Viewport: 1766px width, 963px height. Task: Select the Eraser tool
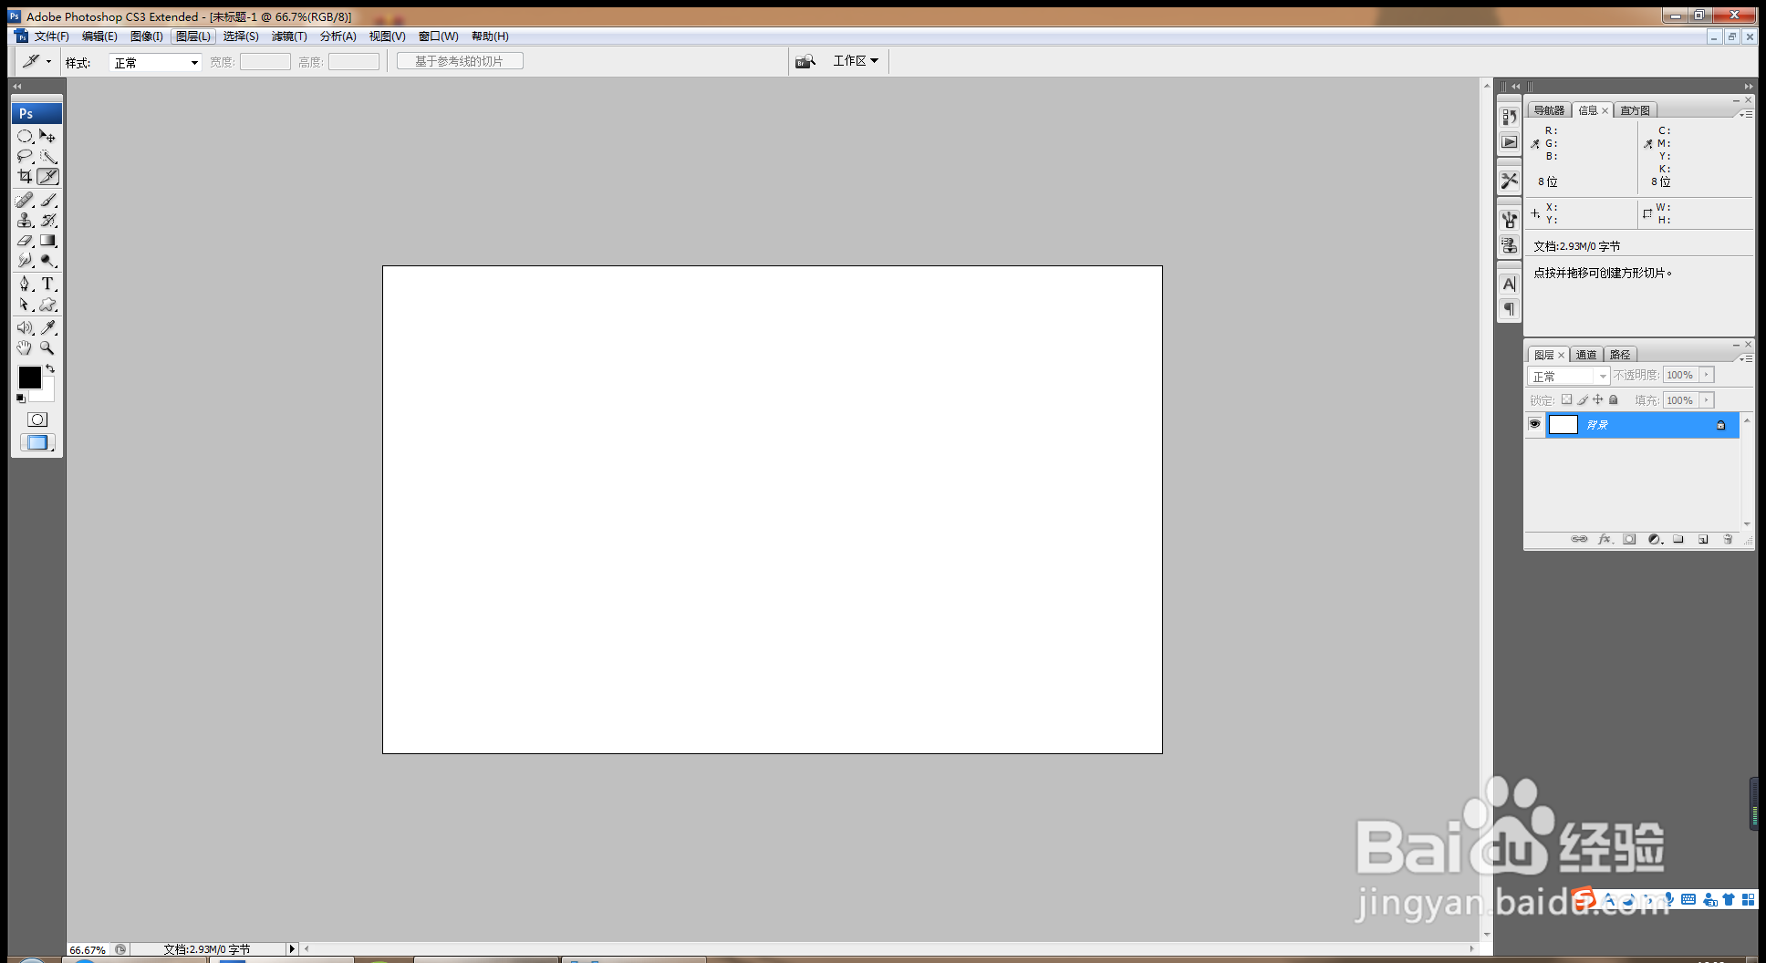tap(25, 241)
